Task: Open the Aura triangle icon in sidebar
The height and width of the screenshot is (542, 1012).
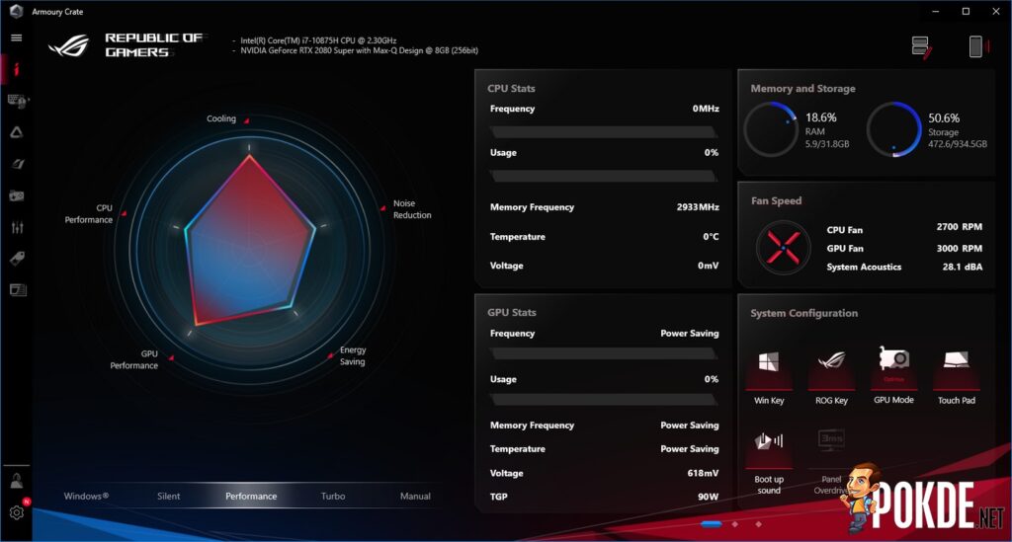Action: click(x=17, y=132)
